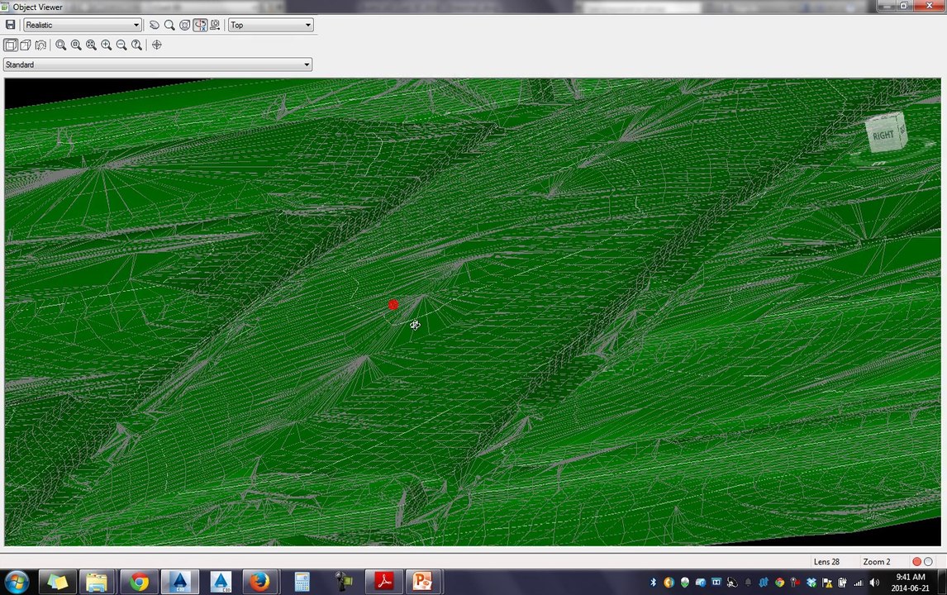The image size is (947, 595).
Task: Click the Zoom 2 status text
Action: (x=876, y=562)
